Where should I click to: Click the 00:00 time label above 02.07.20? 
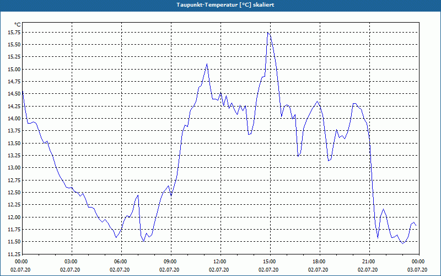20,262
